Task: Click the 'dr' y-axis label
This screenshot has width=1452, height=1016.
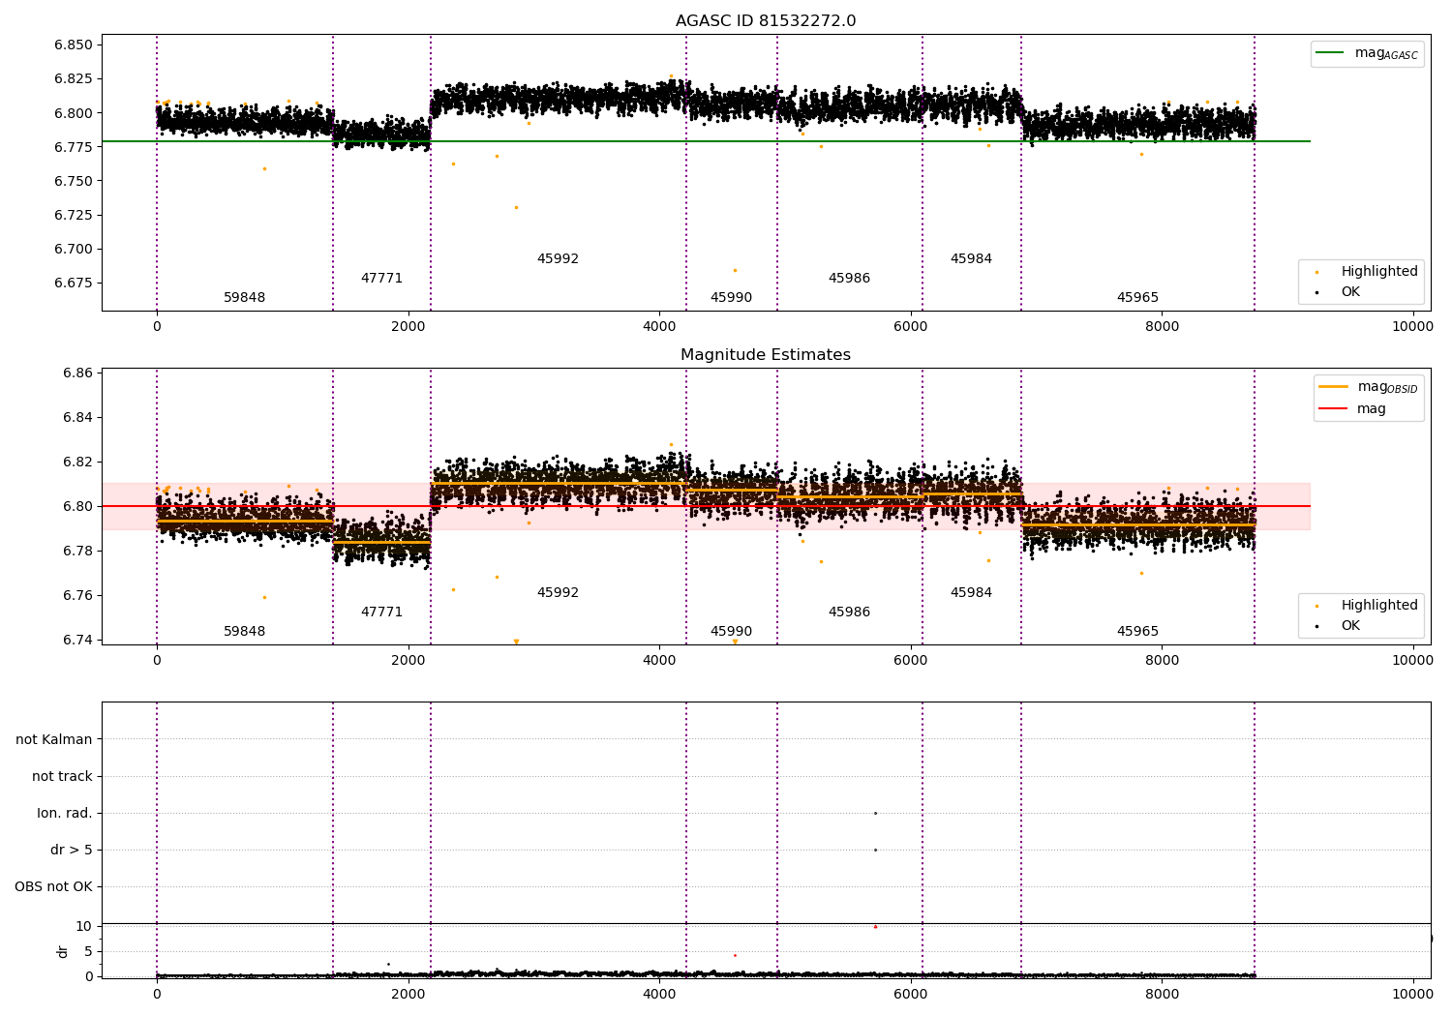Action: (63, 951)
